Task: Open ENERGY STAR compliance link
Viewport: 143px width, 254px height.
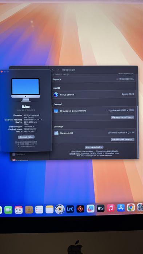Action: click(x=86, y=153)
